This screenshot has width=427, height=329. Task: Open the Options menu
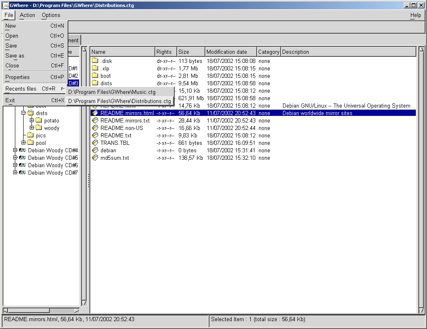click(51, 15)
